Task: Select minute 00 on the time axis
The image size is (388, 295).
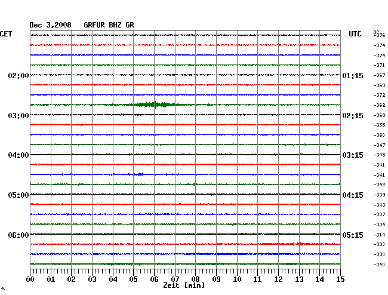Action: click(30, 279)
